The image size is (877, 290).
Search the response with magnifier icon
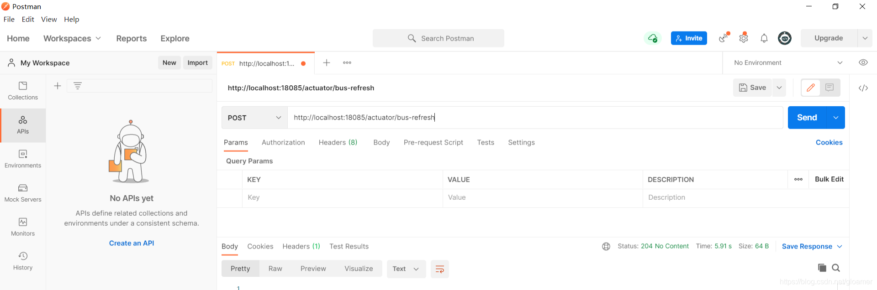tap(836, 268)
